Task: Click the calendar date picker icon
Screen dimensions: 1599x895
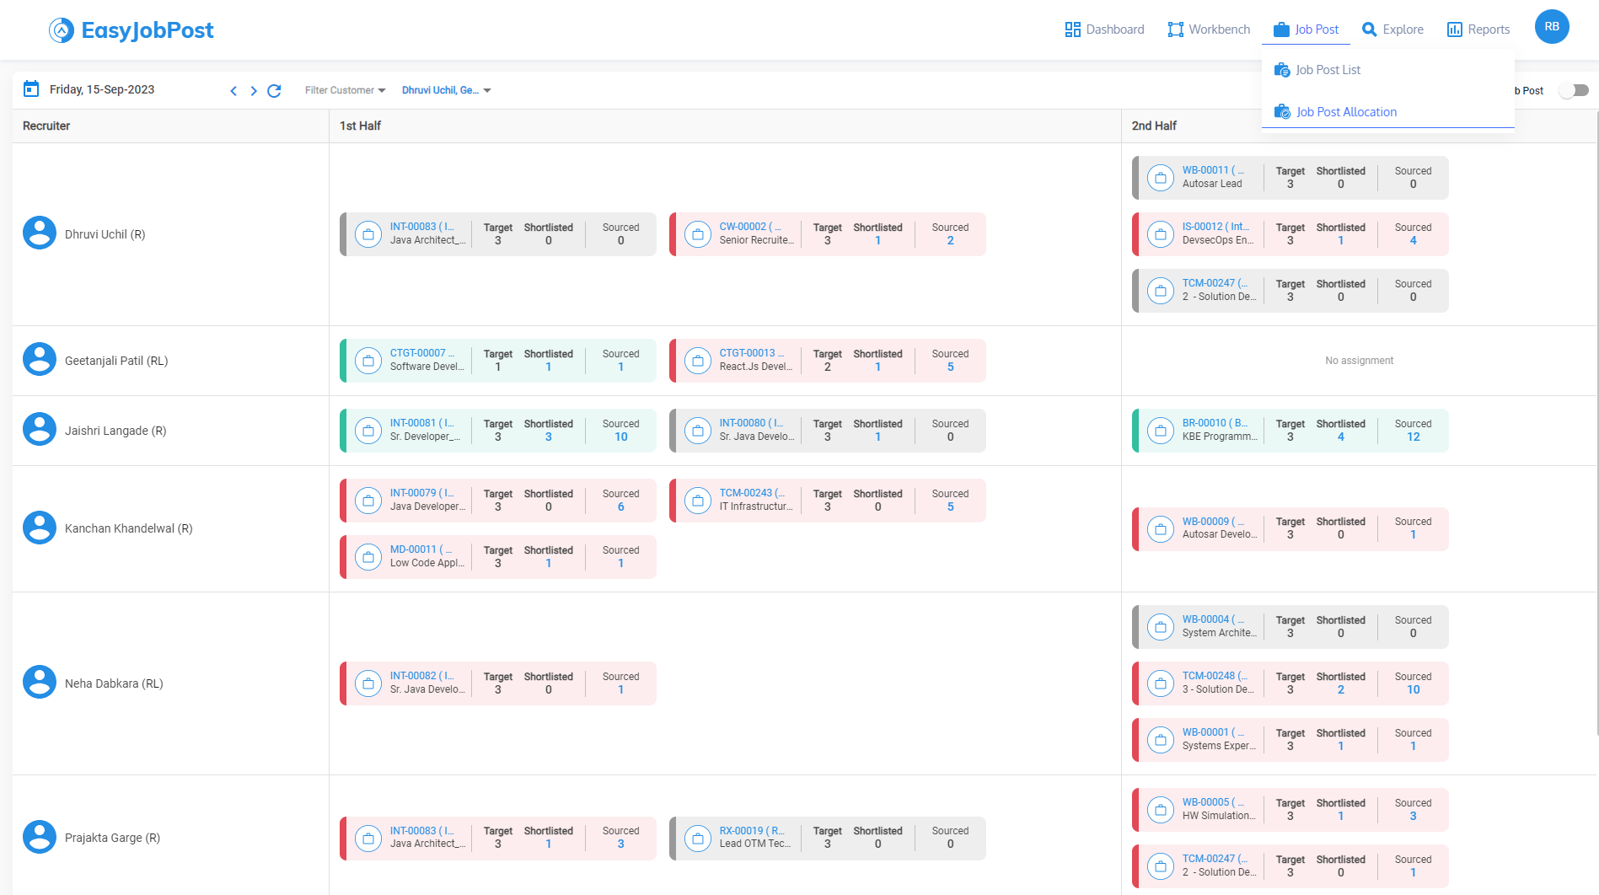Action: point(31,88)
